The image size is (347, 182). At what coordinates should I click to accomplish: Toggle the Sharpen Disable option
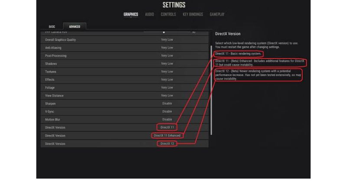point(167,103)
